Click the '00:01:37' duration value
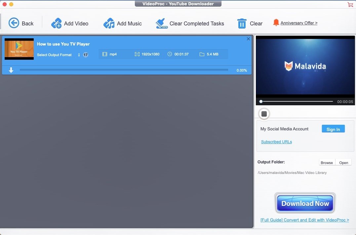 click(x=181, y=54)
